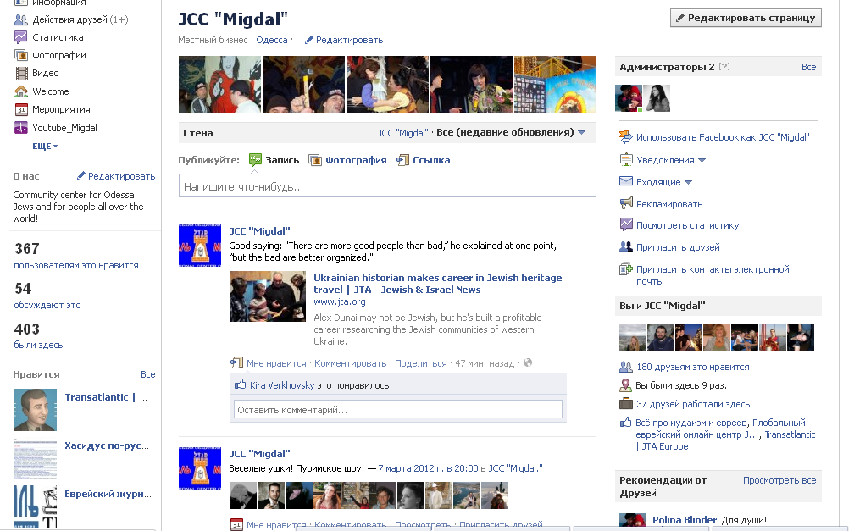Viewport: 854px width, 531px height.
Task: Click the share icon before Мне нравится
Action: point(236,362)
